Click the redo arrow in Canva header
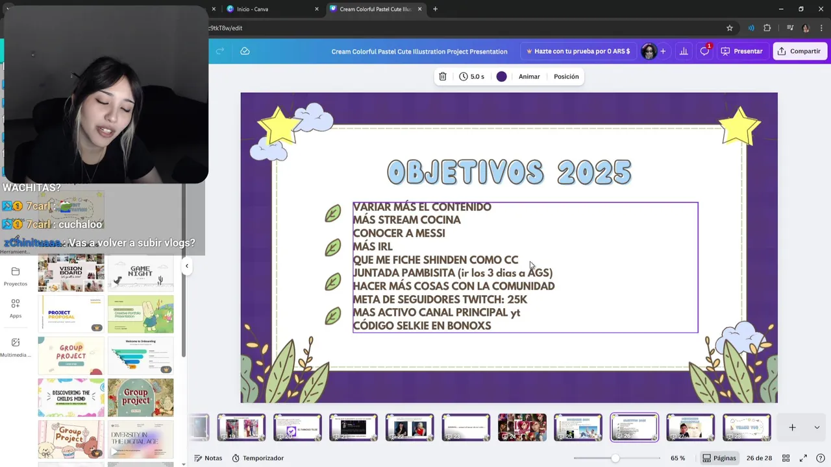Viewport: 831px width, 467px height. [220, 51]
